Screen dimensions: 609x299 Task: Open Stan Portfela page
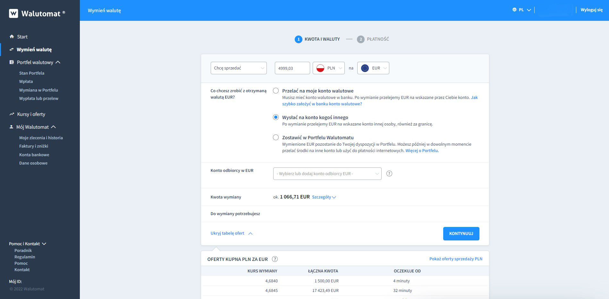point(32,73)
